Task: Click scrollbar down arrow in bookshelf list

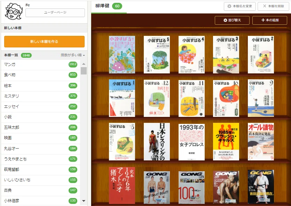Action: click(84, 201)
